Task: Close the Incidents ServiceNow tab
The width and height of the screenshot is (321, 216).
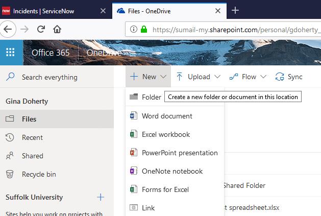Action: 103,11
